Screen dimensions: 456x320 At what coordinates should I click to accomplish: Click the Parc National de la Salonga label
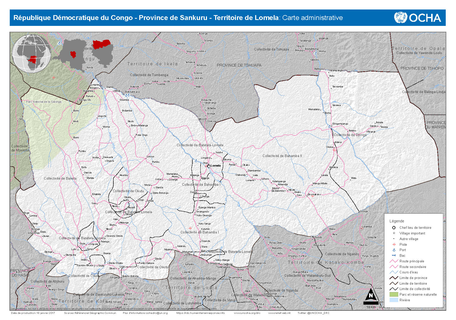click(x=44, y=102)
